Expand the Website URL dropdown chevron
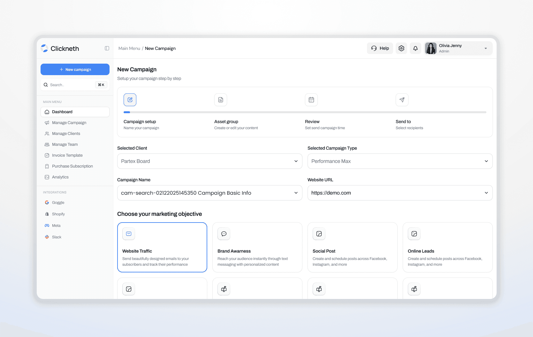Viewport: 533px width, 337px height. click(x=486, y=193)
